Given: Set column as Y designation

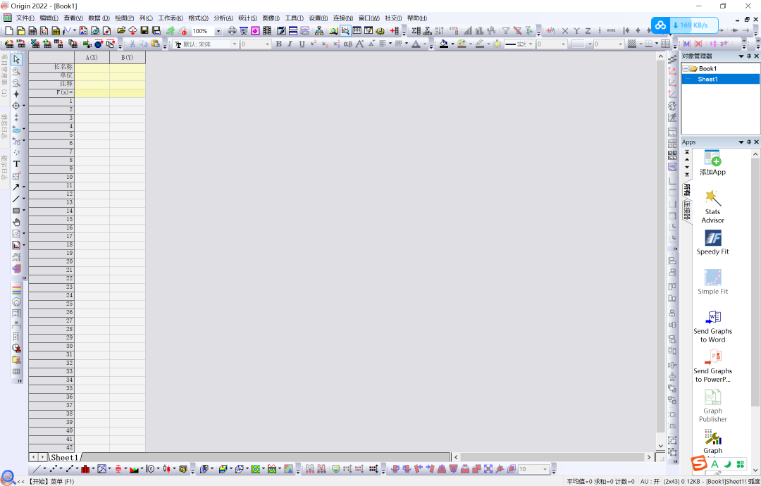Looking at the screenshot, I should (576, 30).
